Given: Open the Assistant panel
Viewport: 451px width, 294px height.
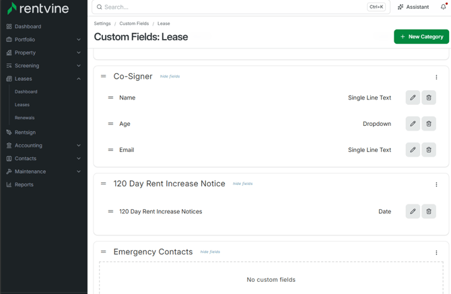Looking at the screenshot, I should pos(413,7).
